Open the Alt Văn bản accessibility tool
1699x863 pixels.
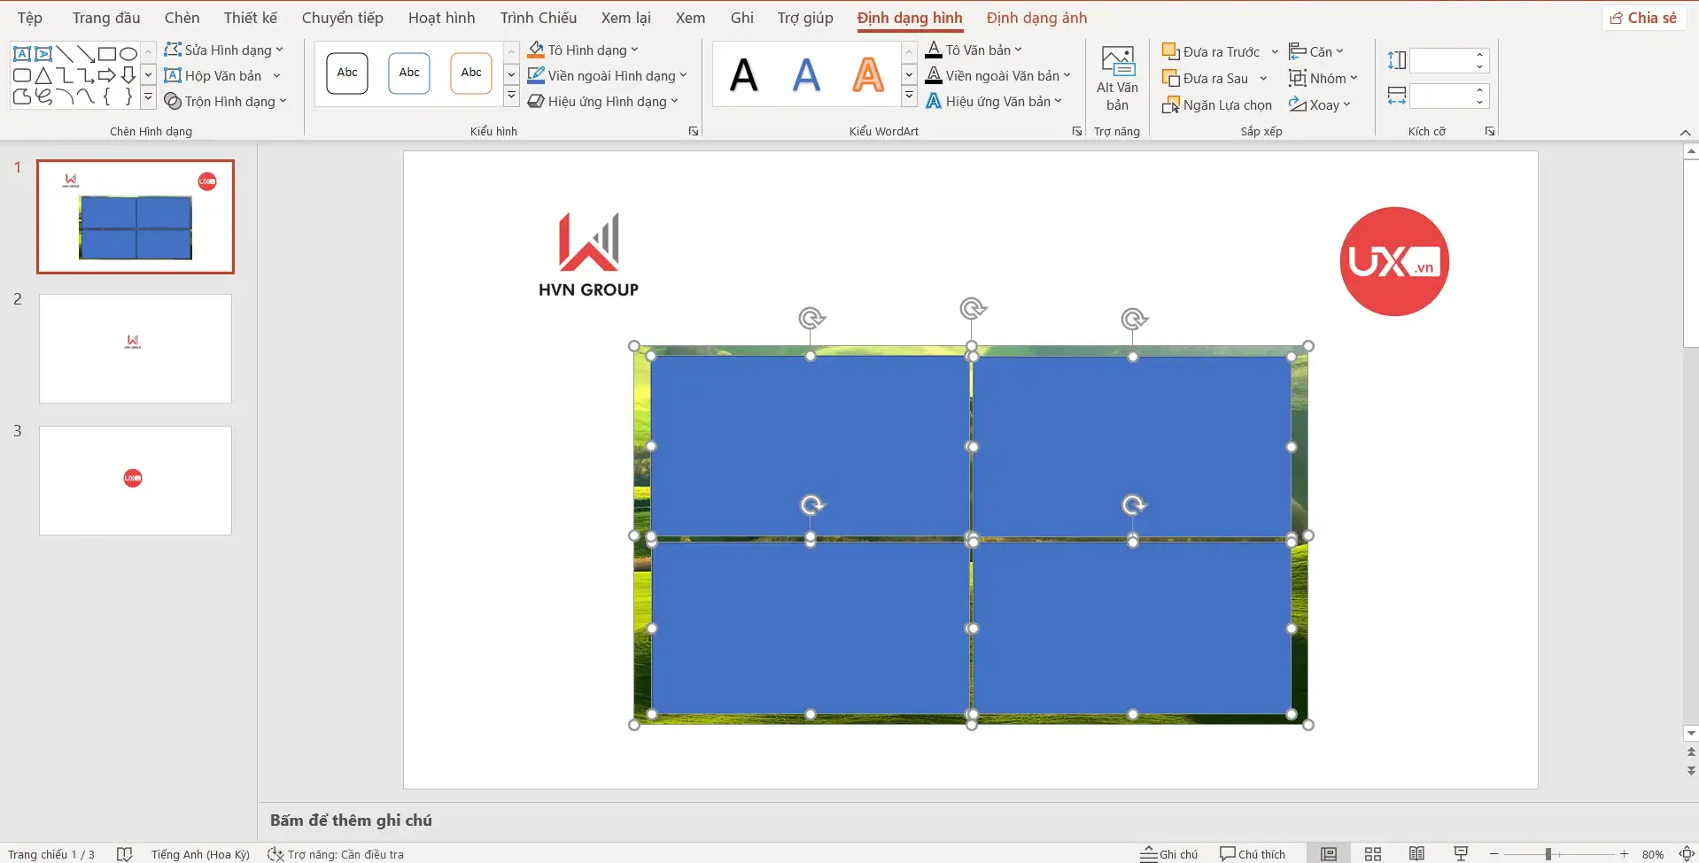1117,78
